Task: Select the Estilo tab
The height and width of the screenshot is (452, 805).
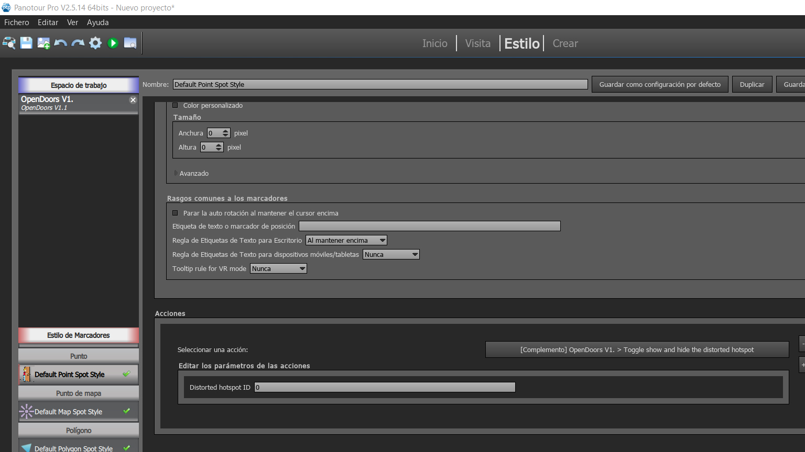Action: [522, 43]
